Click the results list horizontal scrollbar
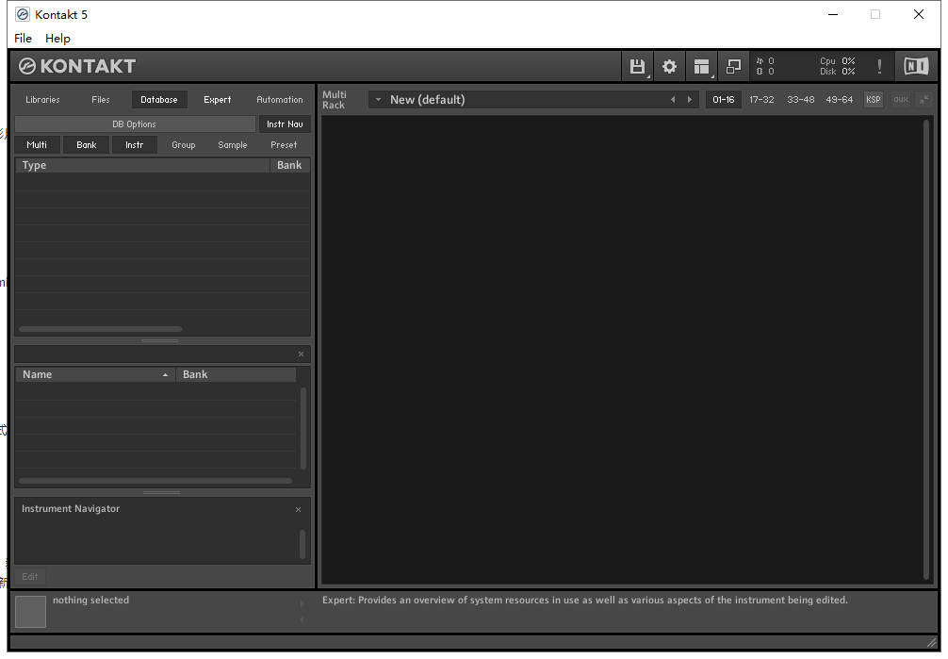948x659 pixels. click(155, 481)
